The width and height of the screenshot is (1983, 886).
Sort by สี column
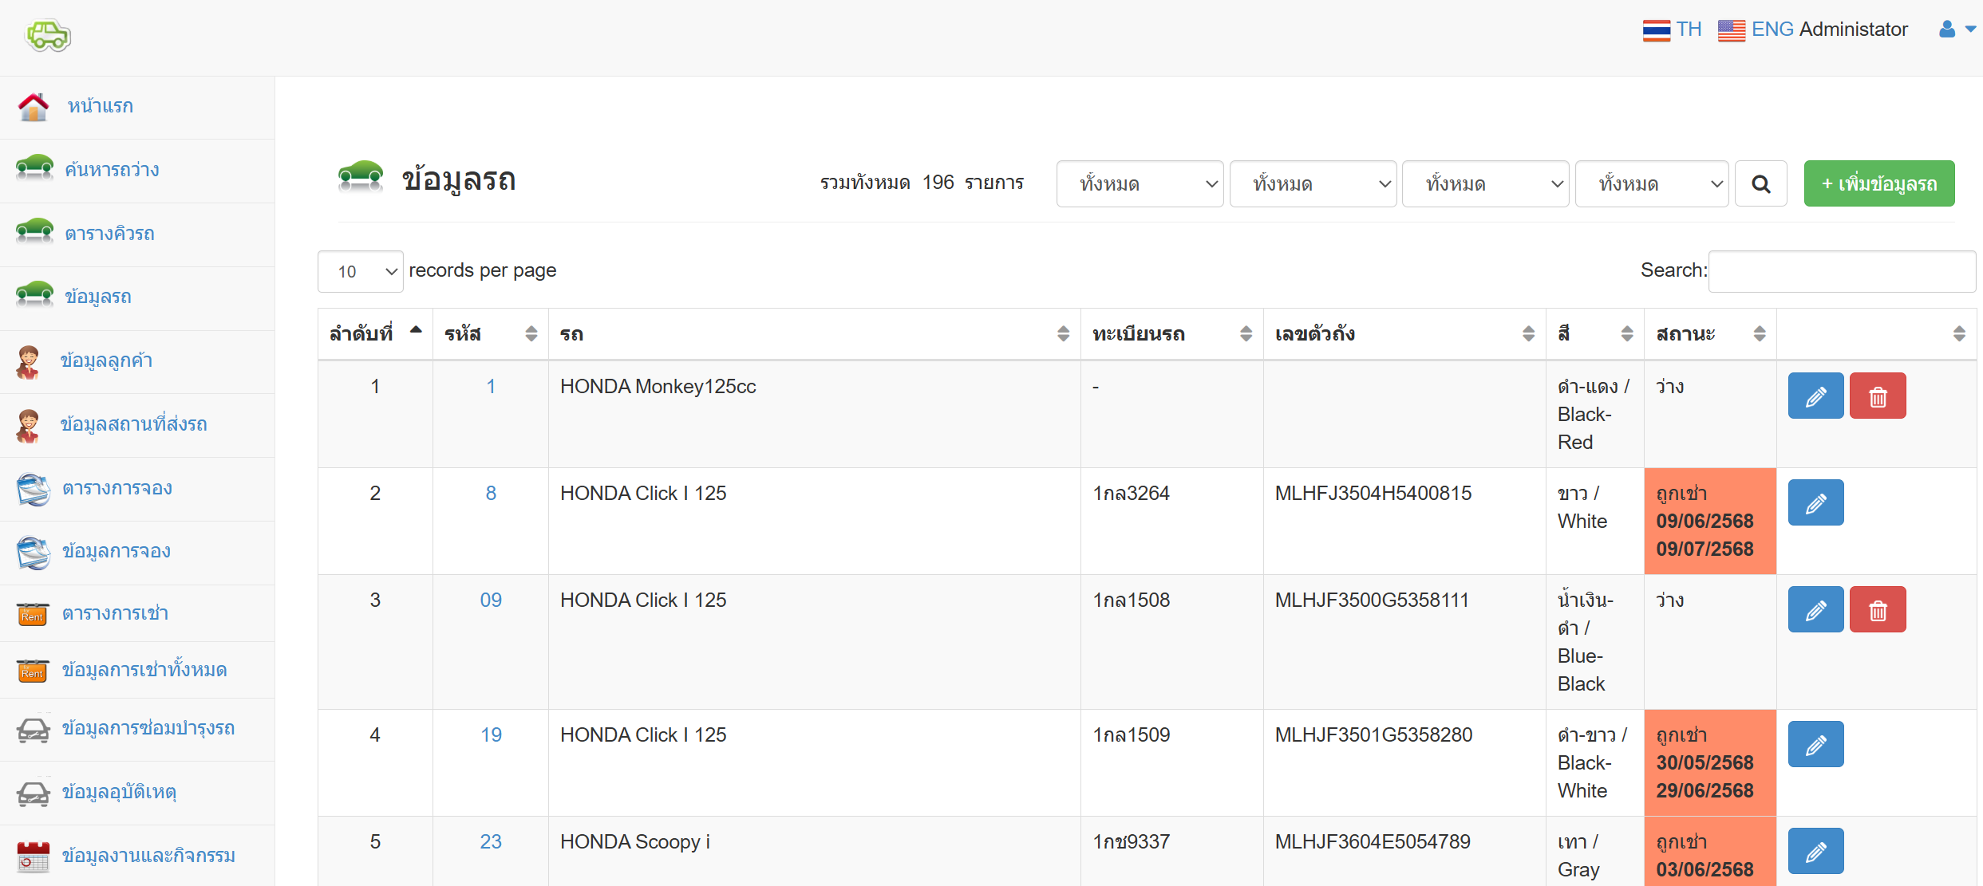[x=1595, y=334]
